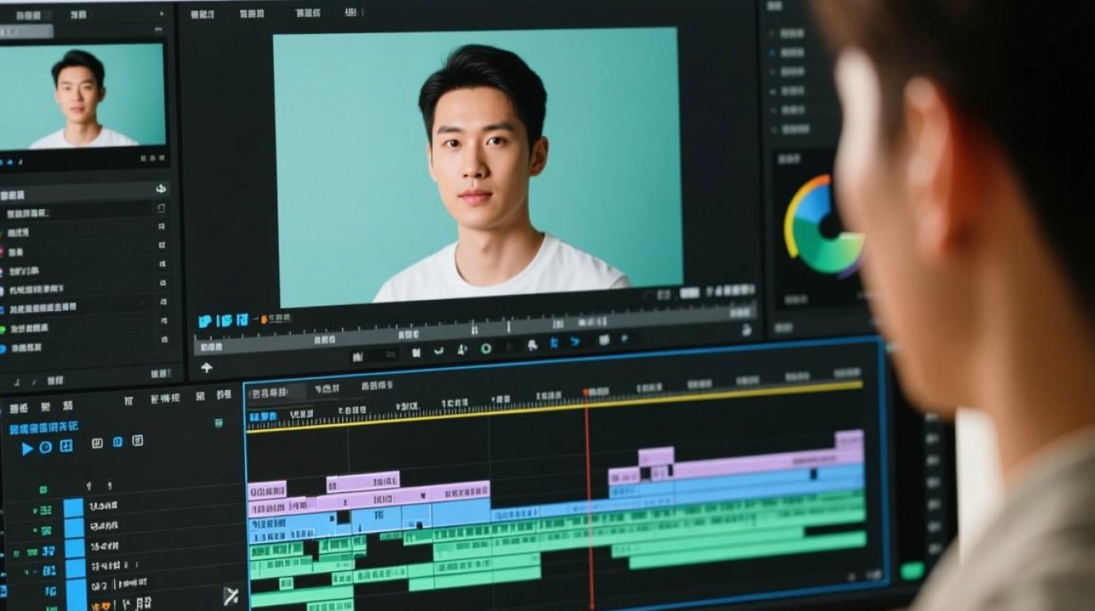Viewport: 1095px width, 611px height.
Task: Click the orange marker icon under the preview image
Action: coord(262,320)
